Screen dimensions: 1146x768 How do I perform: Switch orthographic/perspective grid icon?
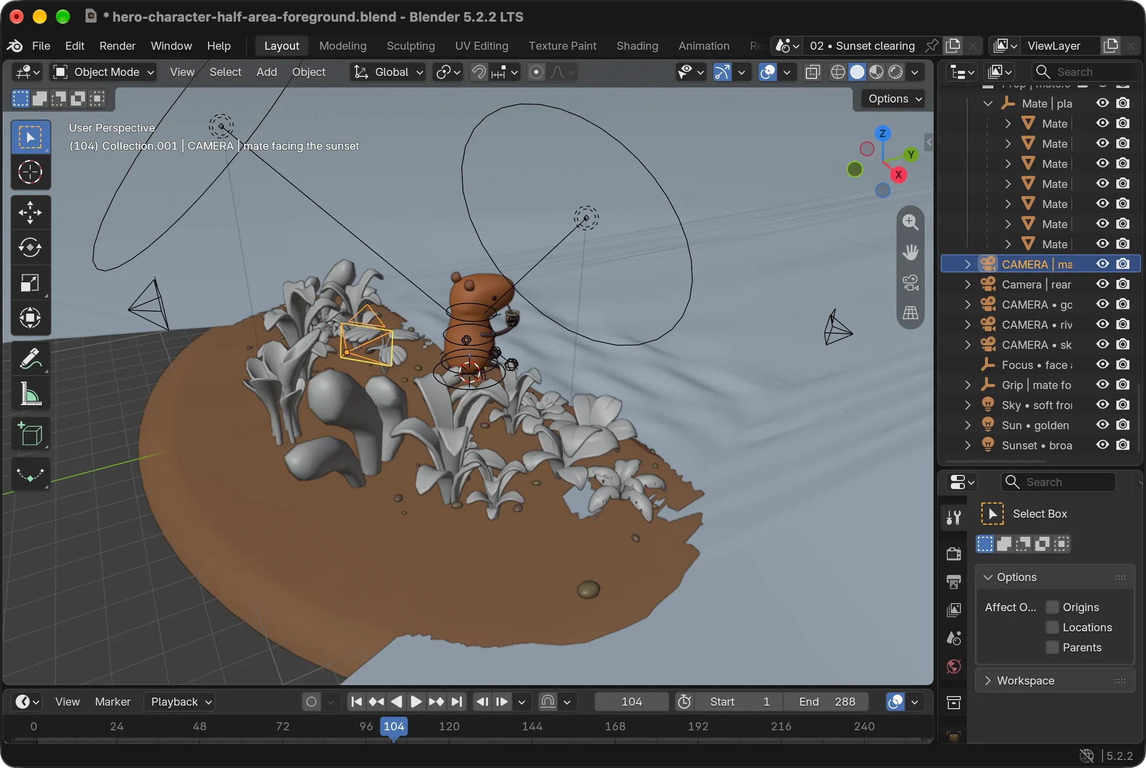coord(911,313)
